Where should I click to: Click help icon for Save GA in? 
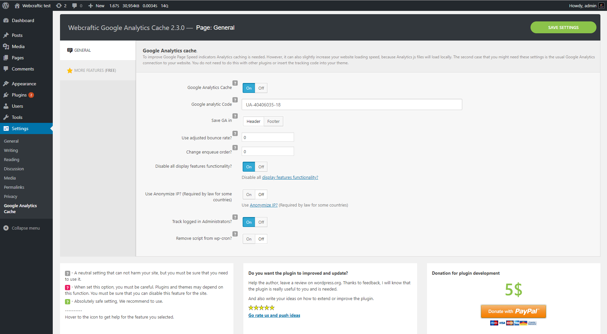[235, 116]
